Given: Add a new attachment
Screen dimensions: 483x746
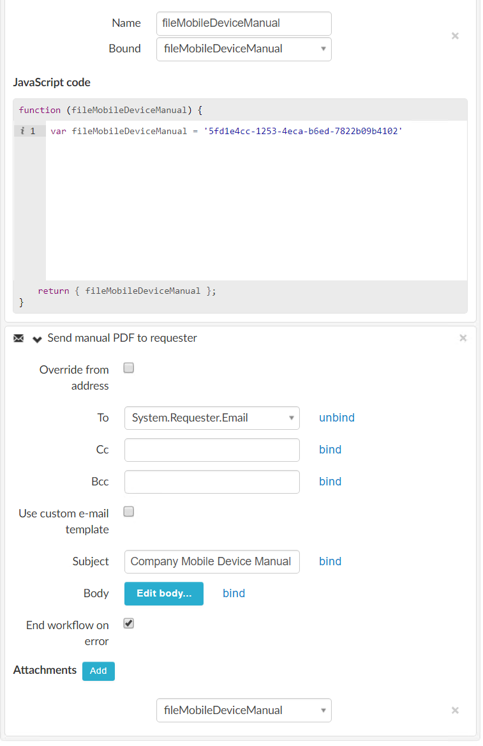Looking at the screenshot, I should coord(98,671).
